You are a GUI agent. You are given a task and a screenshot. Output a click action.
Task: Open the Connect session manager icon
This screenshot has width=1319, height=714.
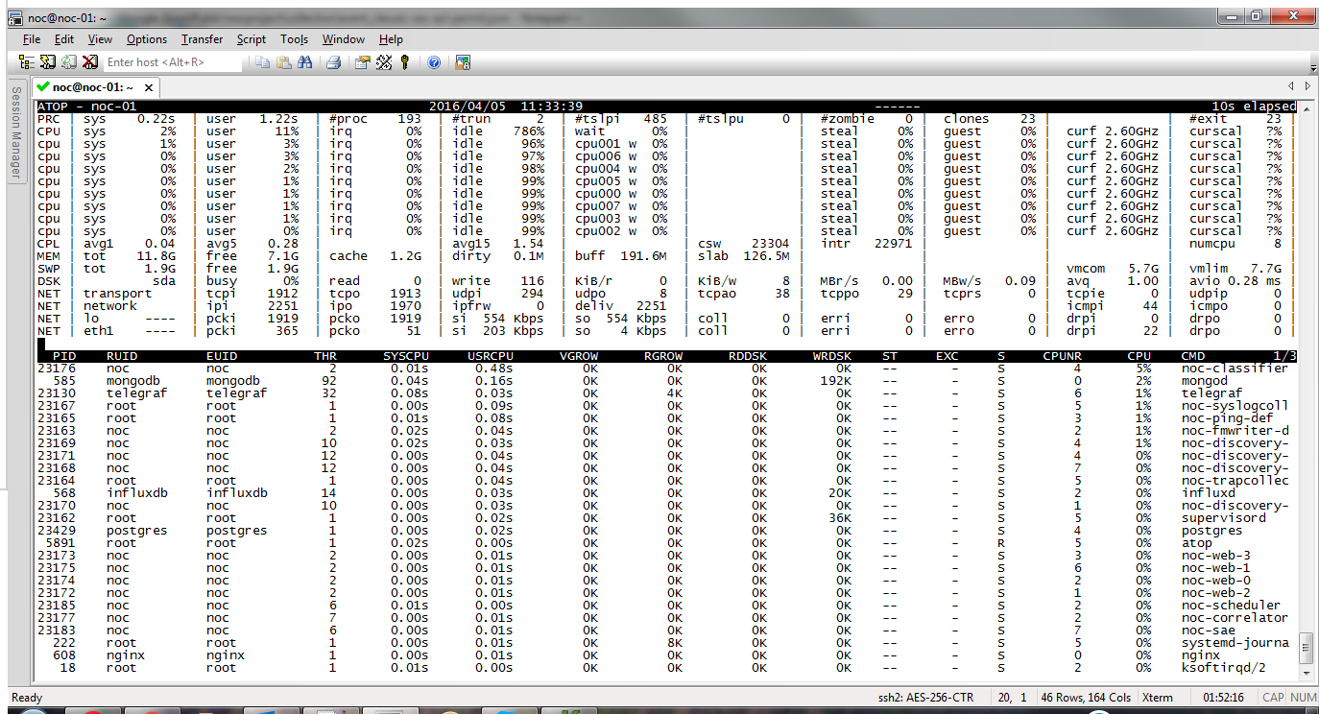[27, 62]
